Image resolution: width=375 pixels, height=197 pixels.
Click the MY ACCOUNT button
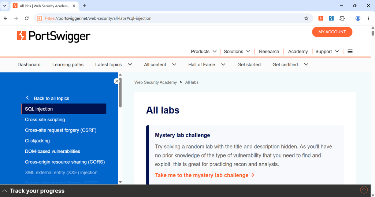(x=332, y=32)
